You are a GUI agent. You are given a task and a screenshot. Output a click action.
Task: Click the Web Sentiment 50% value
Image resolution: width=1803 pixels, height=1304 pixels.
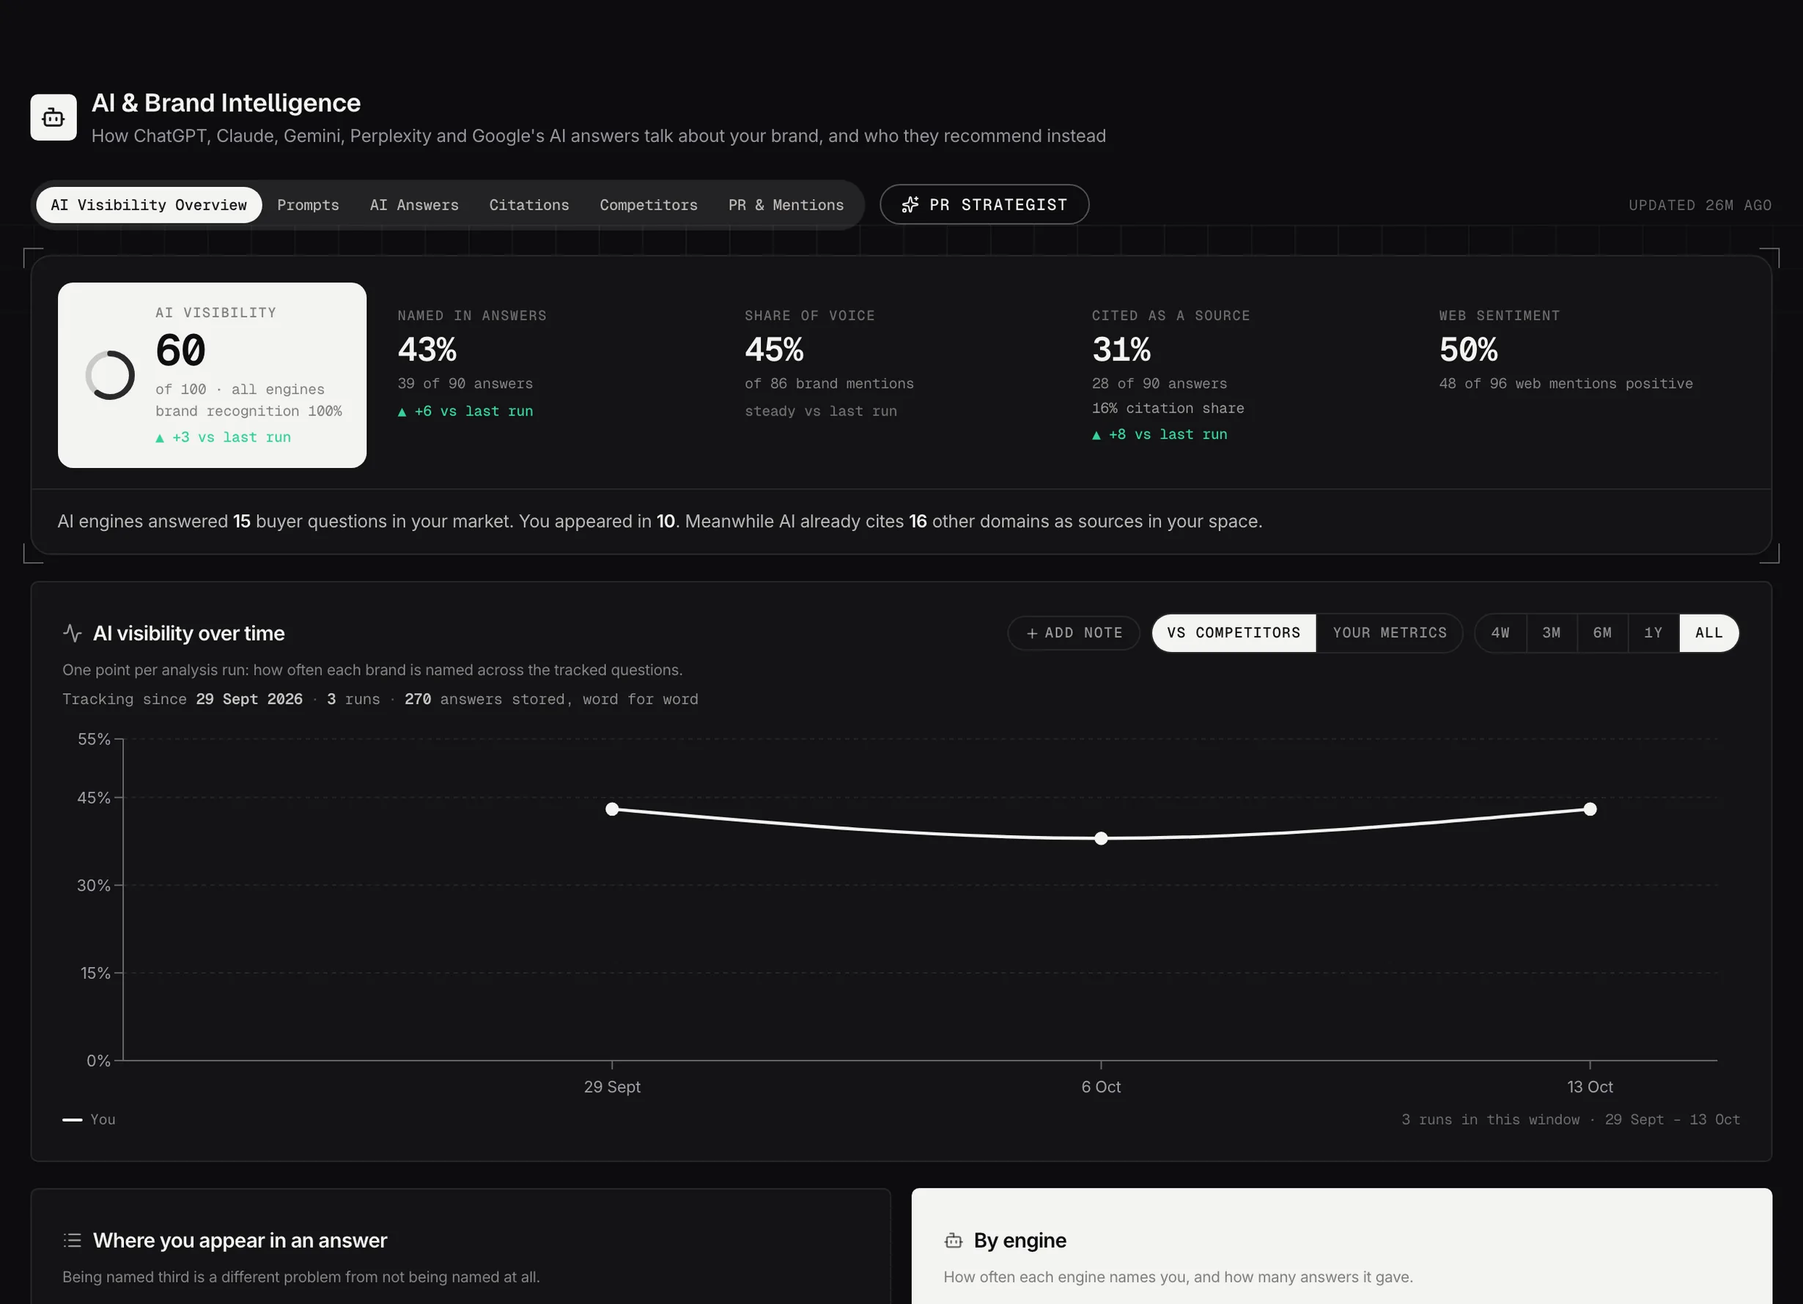click(1468, 349)
